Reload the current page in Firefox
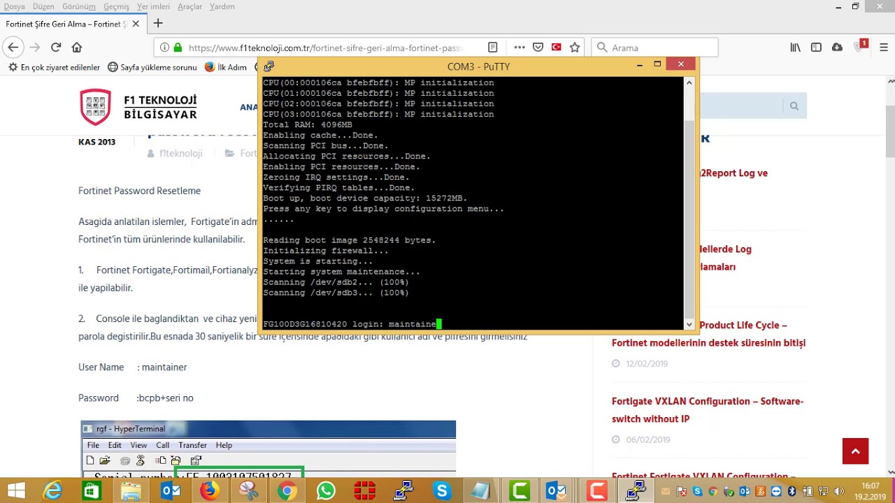 [x=56, y=48]
